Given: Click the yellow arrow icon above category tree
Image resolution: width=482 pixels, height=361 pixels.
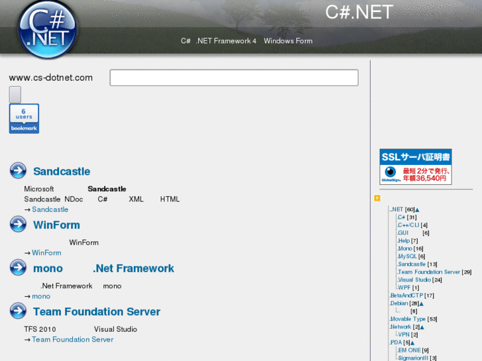Looking at the screenshot, I should pos(377,198).
